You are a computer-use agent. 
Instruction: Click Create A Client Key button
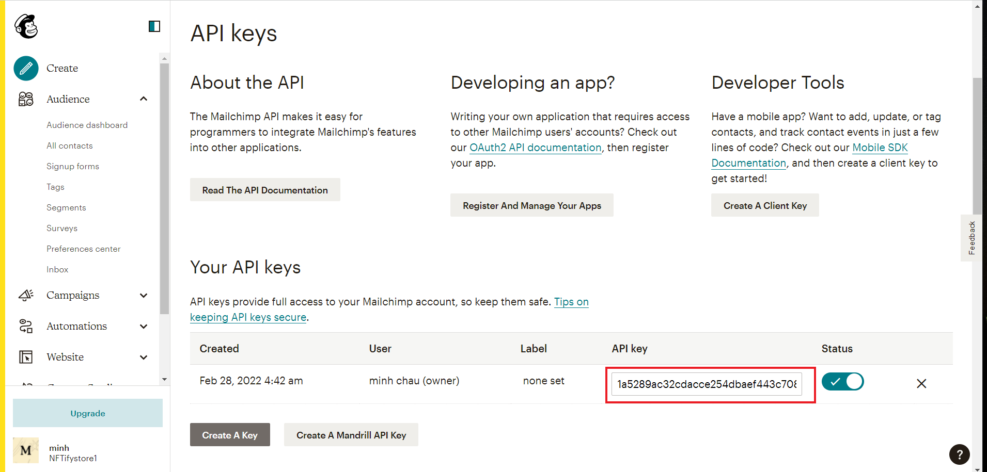pyautogui.click(x=765, y=205)
